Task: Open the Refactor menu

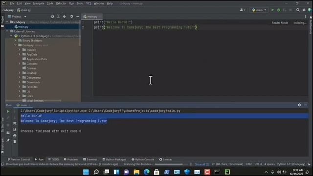Action: [x=61, y=3]
